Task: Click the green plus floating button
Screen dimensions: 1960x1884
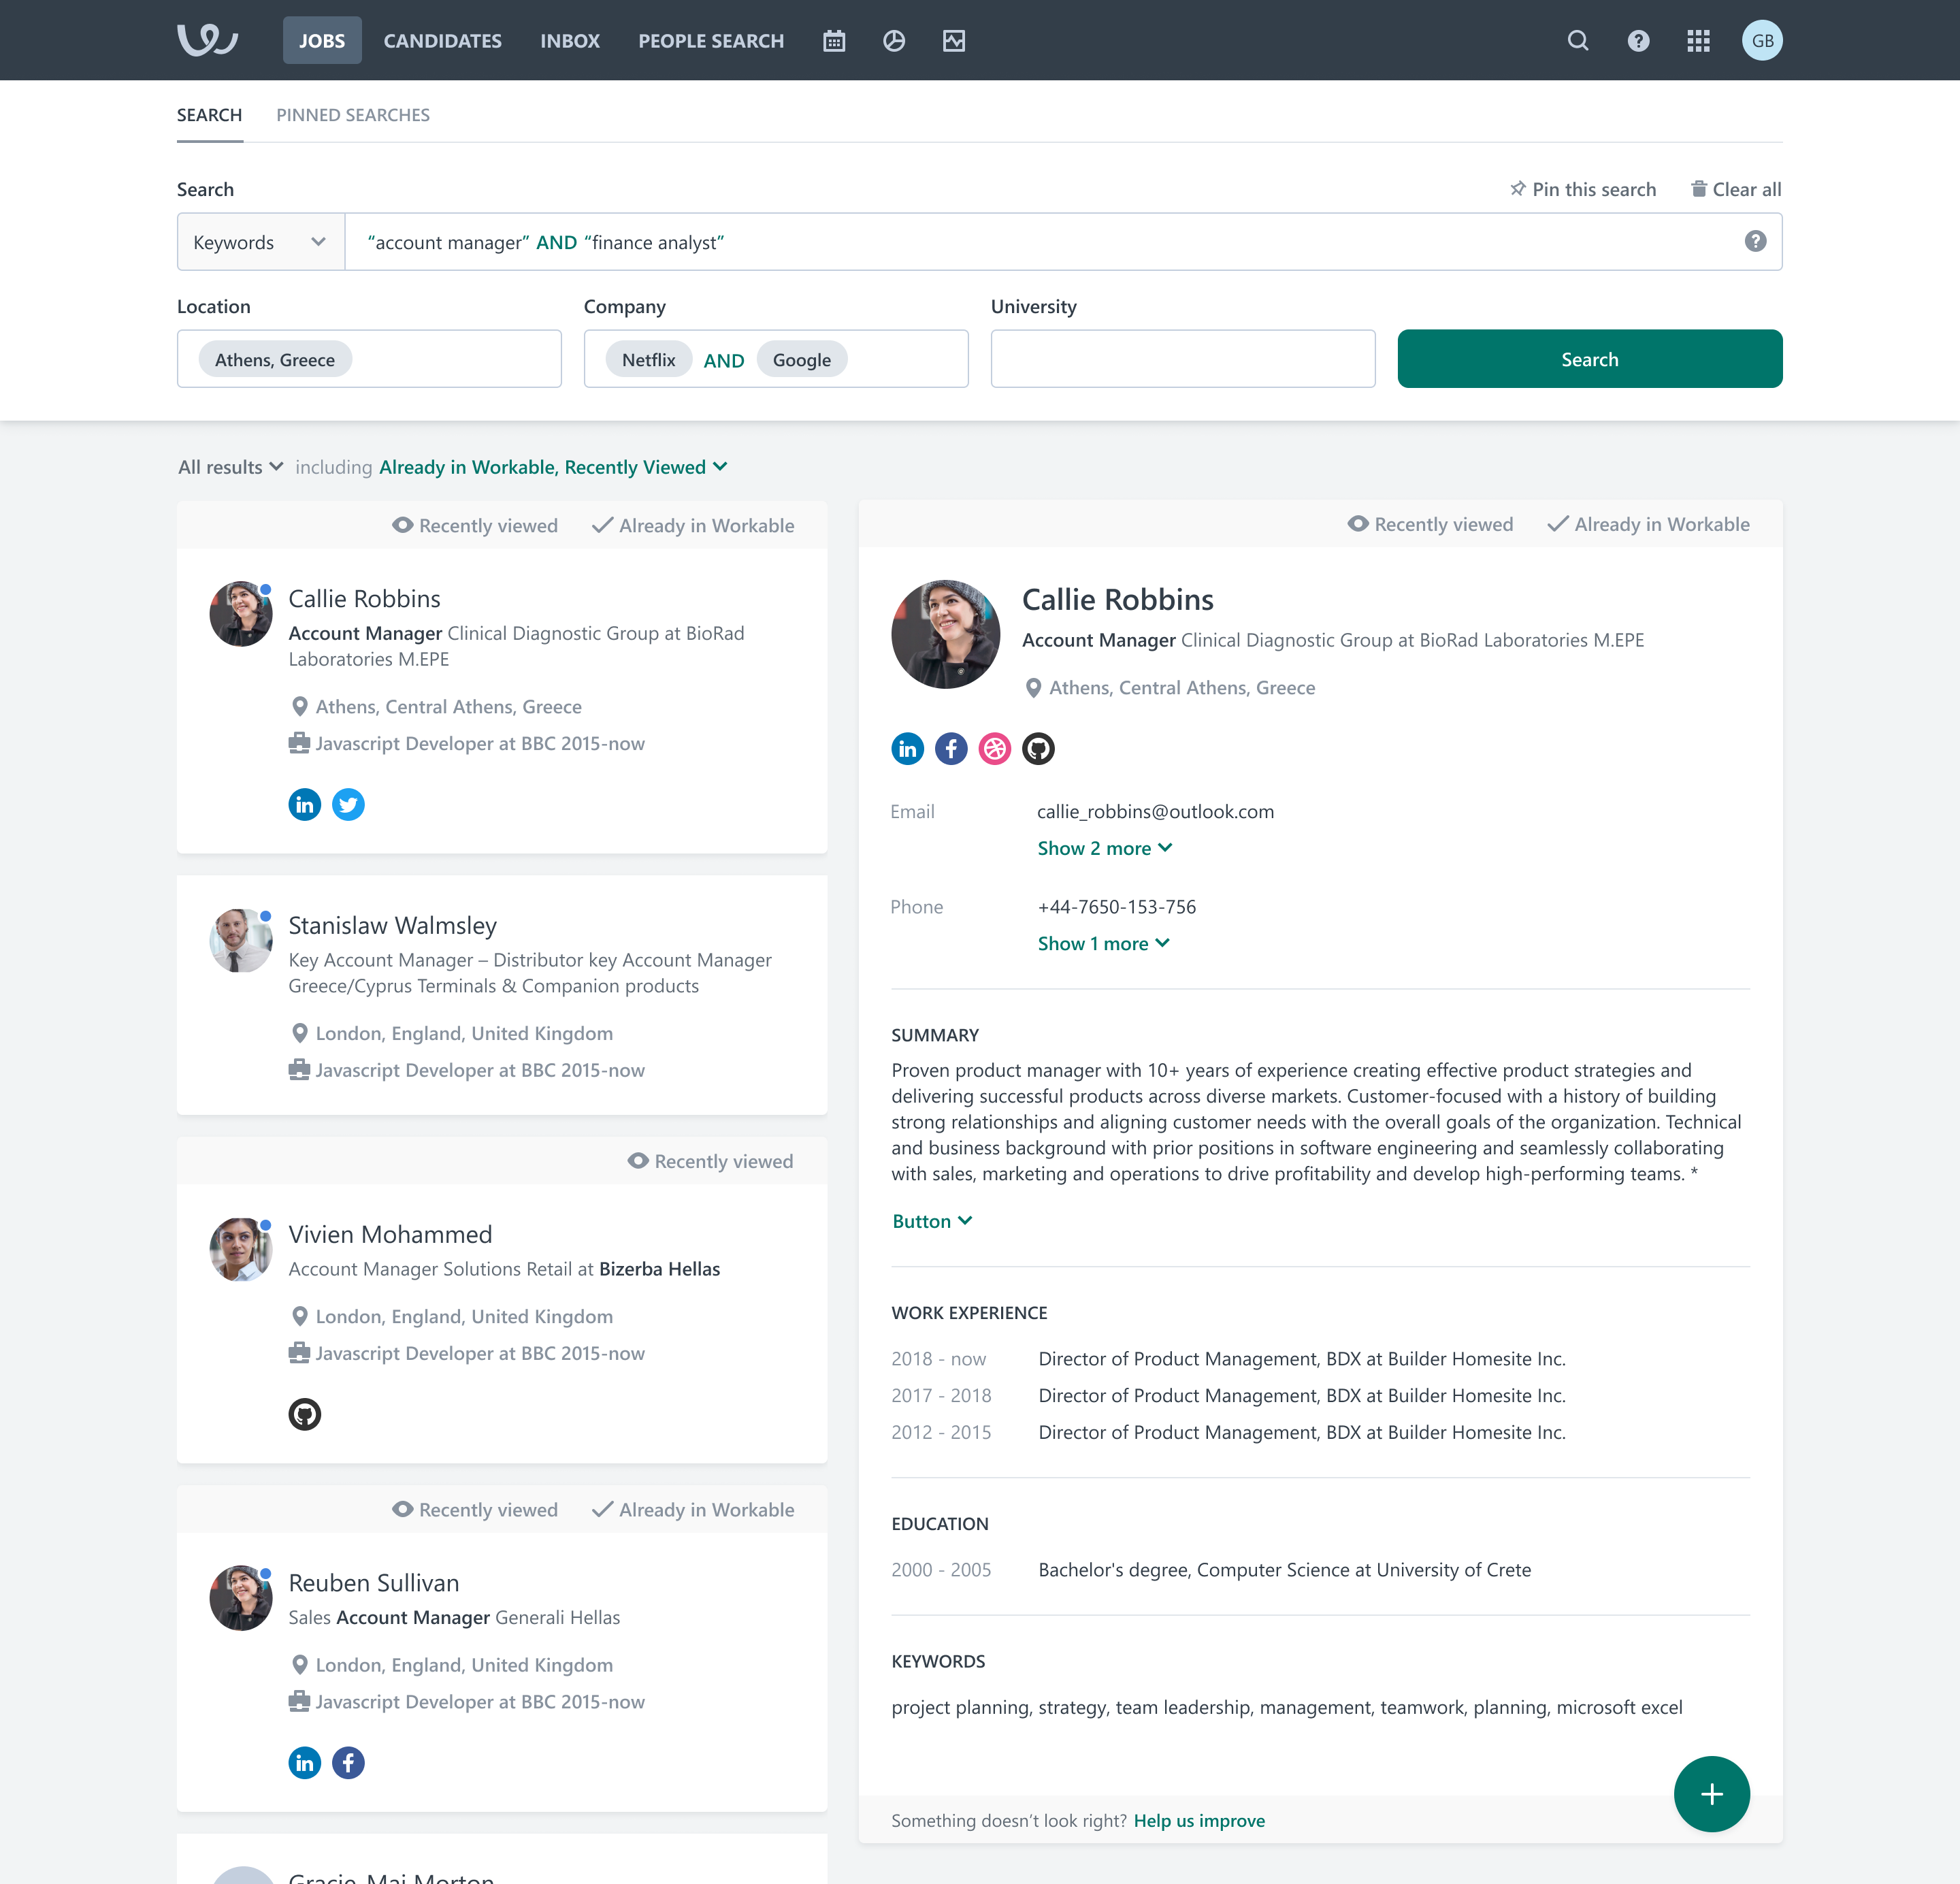Action: click(x=1711, y=1794)
